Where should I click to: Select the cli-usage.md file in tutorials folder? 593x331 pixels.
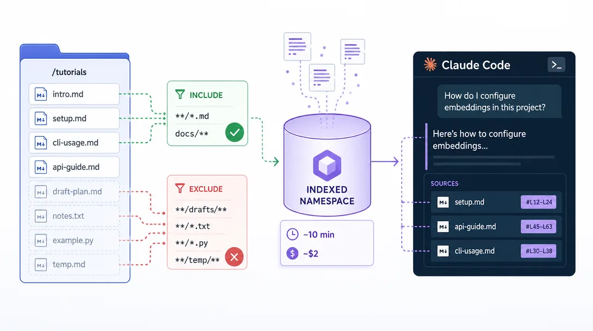click(74, 143)
